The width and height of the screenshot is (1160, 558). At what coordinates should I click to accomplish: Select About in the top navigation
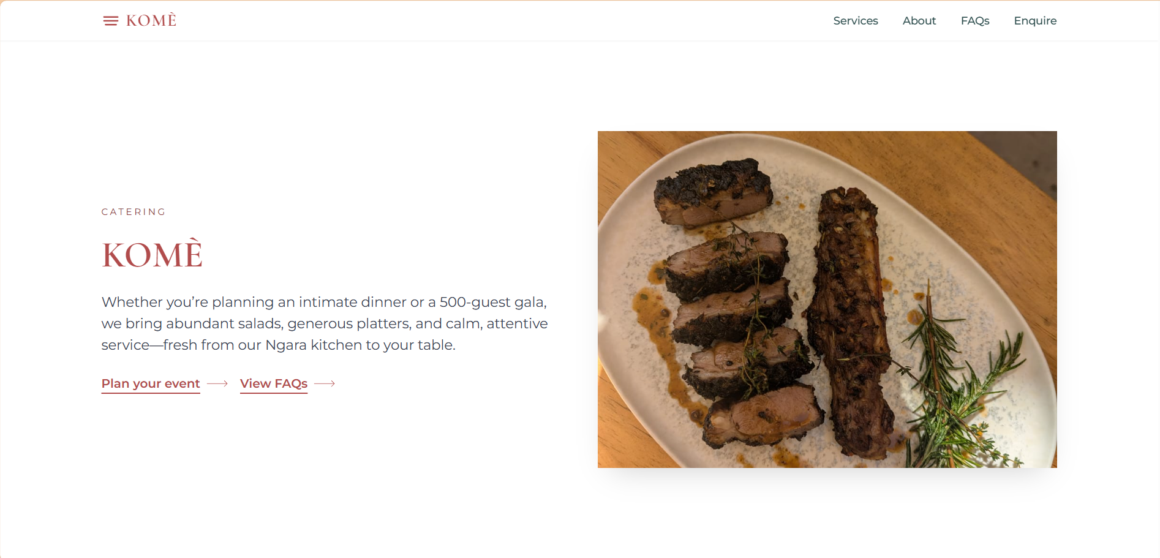(x=919, y=20)
